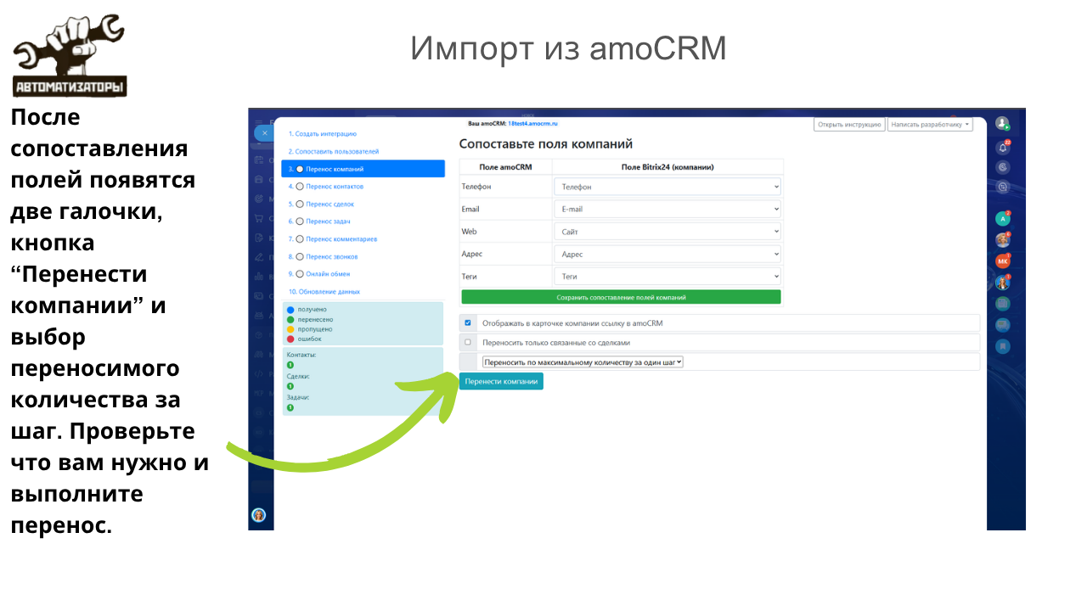The height and width of the screenshot is (611, 1087).
Task: Select radio button for Перенос задач
Action: tap(299, 221)
